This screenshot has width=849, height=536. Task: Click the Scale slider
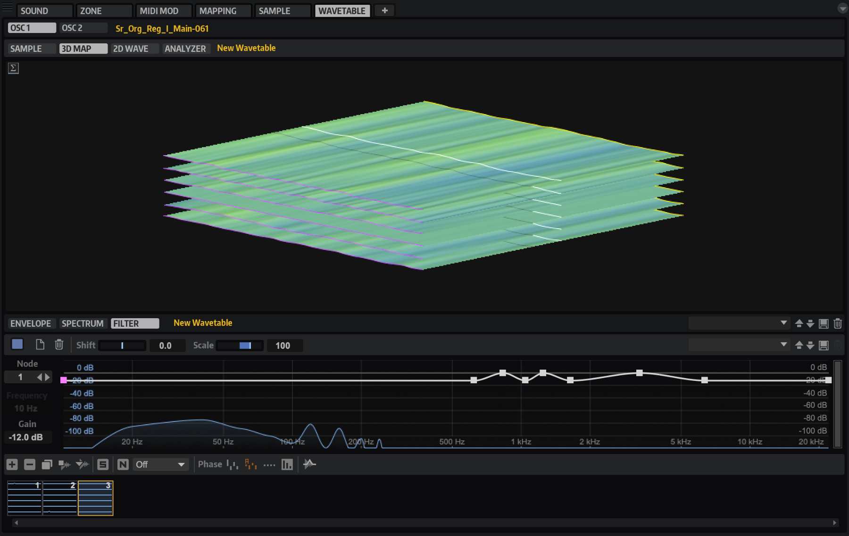[x=239, y=346]
